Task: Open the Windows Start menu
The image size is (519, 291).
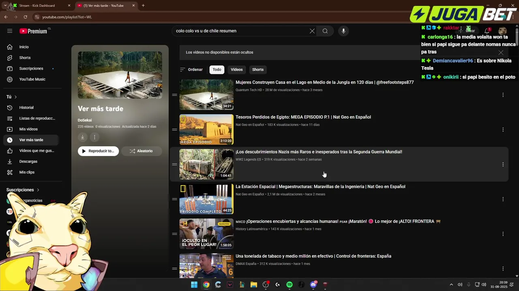Action: point(194,285)
